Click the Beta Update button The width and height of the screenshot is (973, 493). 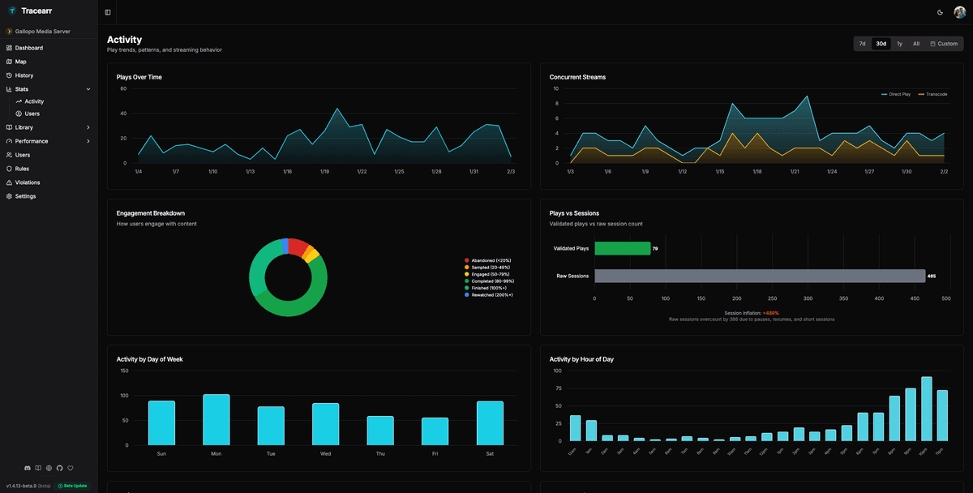tap(72, 486)
